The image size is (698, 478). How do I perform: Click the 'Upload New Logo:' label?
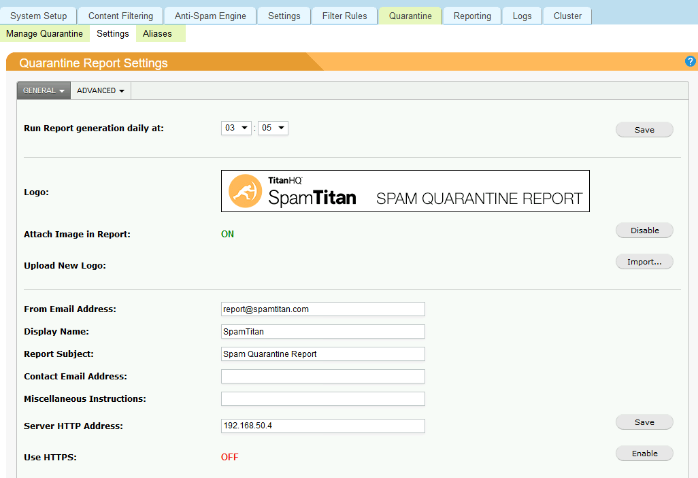point(65,266)
